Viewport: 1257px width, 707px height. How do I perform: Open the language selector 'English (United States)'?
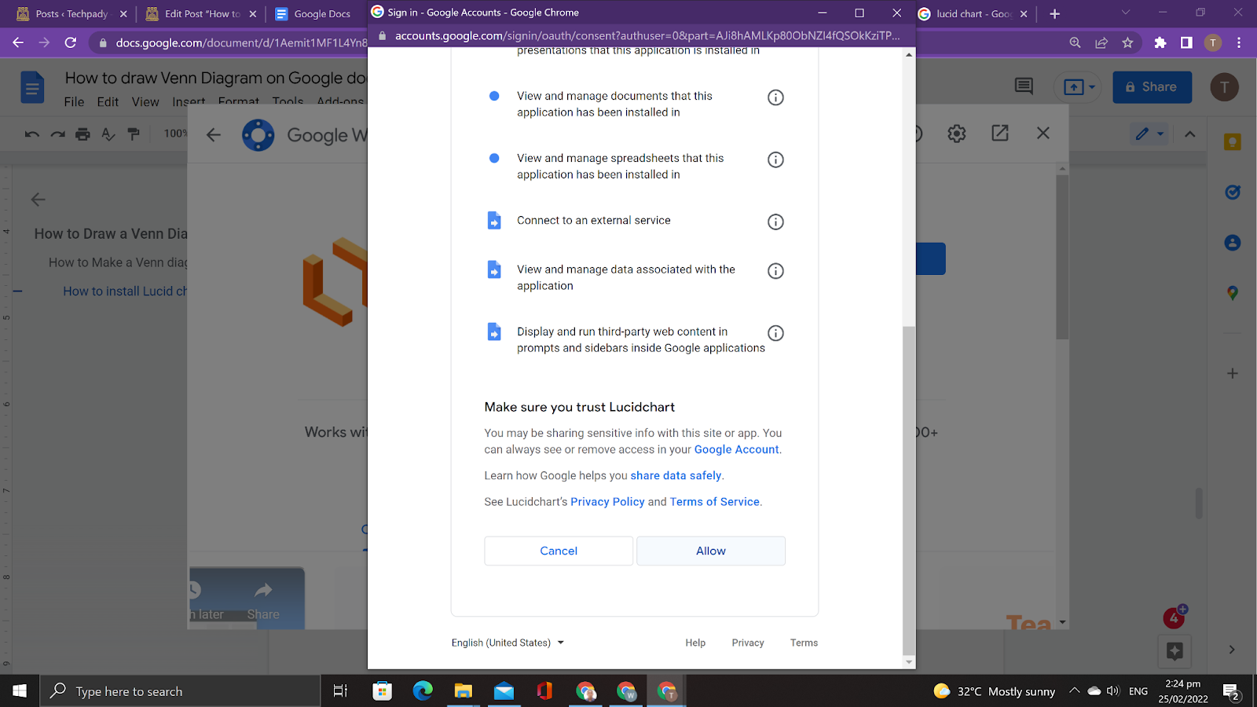[x=508, y=643]
